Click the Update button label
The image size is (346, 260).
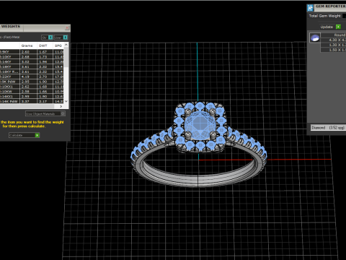(327, 27)
